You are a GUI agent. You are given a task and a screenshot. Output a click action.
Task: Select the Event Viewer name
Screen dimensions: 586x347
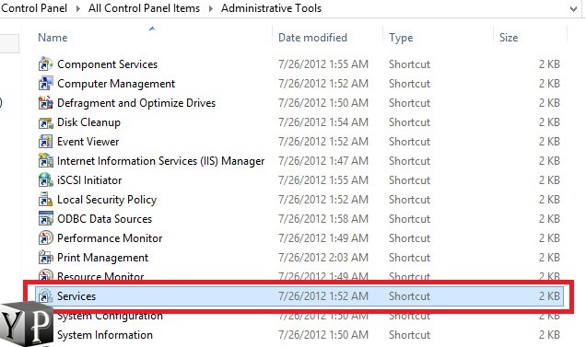click(88, 142)
